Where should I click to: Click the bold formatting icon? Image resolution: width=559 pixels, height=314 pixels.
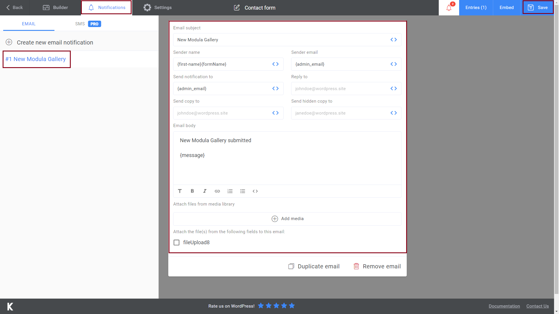[192, 191]
